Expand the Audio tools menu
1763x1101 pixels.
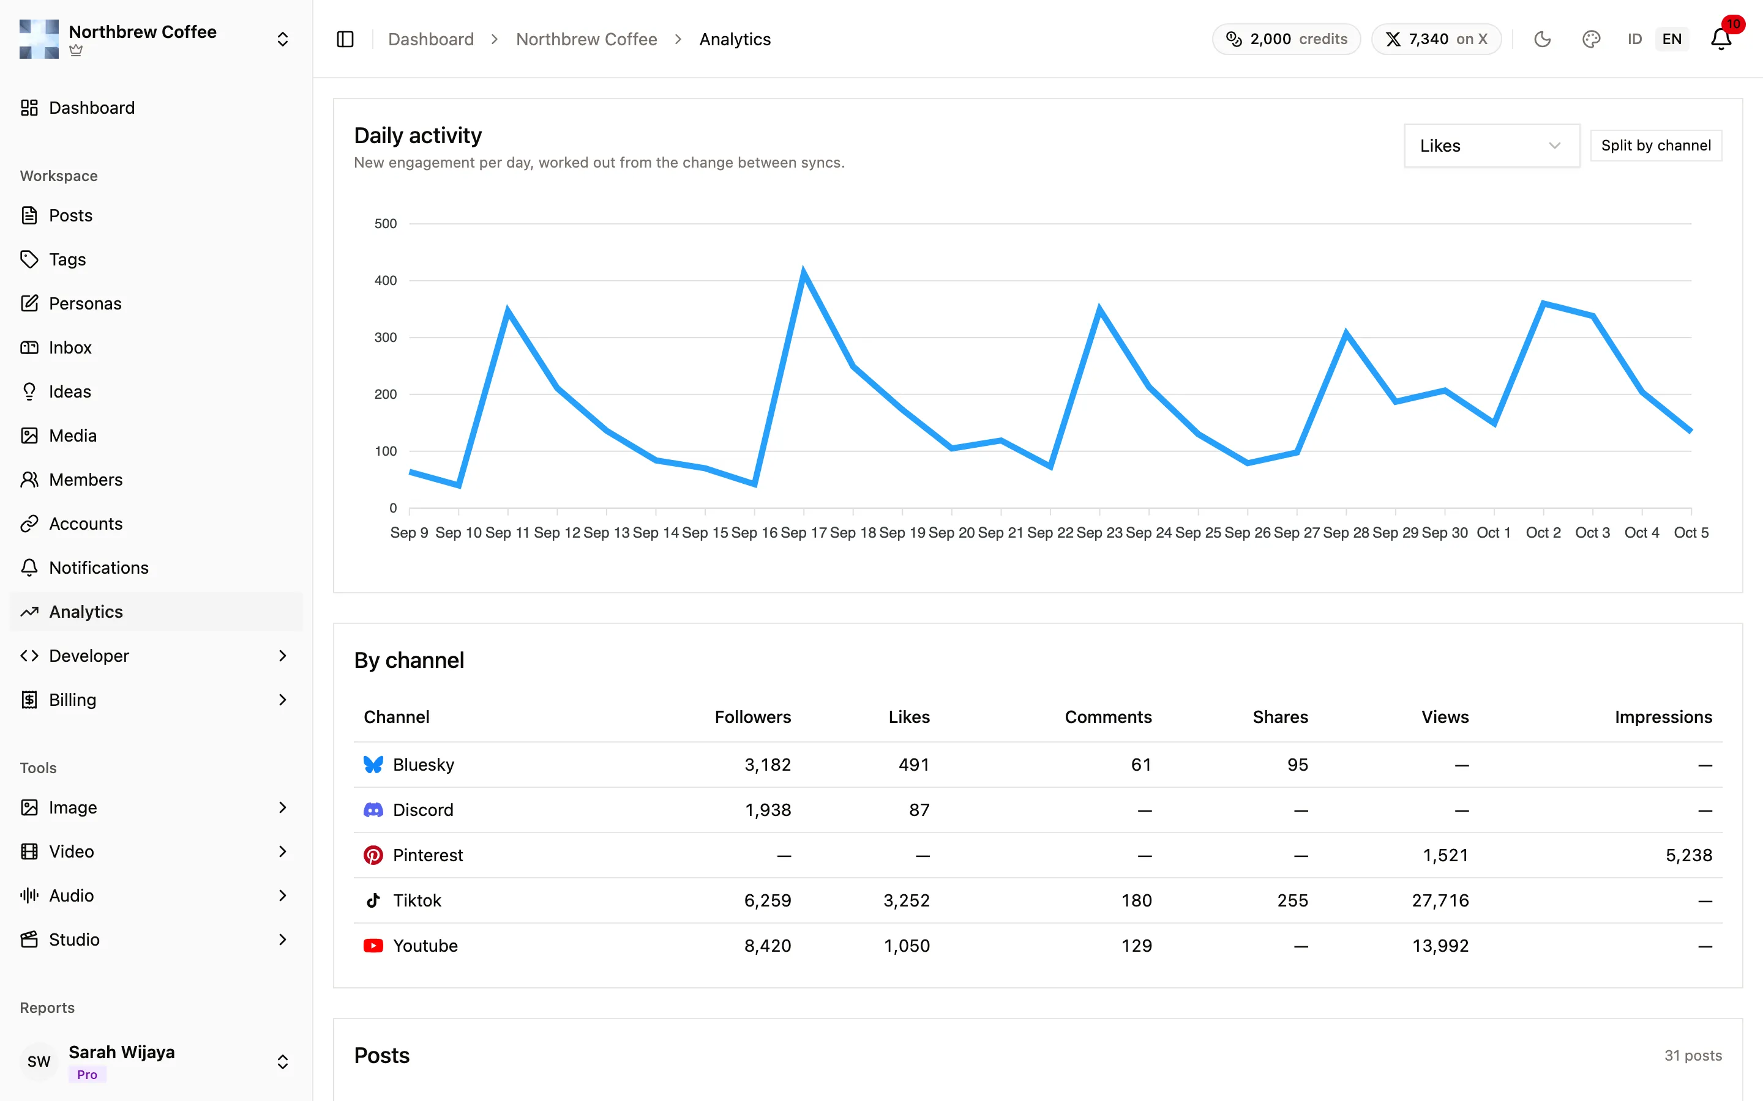coord(156,895)
